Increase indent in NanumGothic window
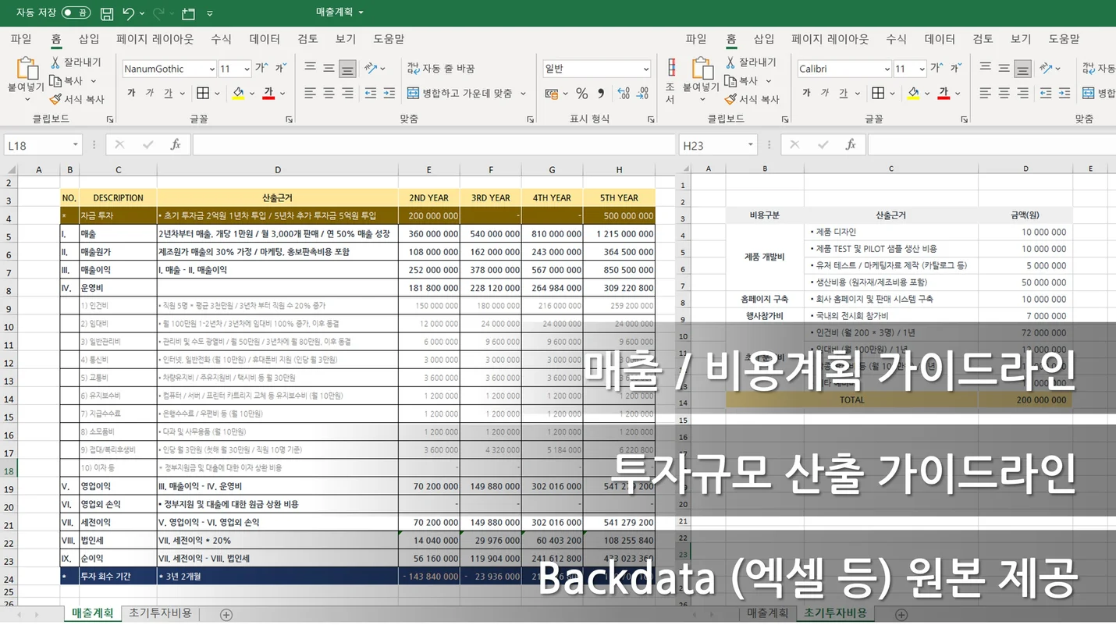Screen dimensions: 1116x632 coord(389,94)
